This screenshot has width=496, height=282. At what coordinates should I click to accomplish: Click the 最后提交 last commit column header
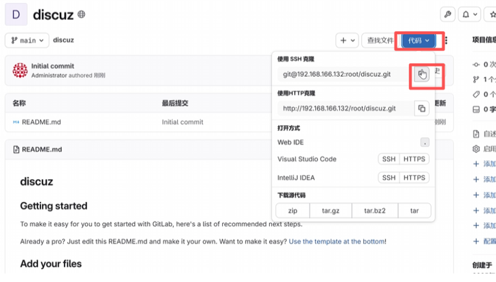[x=175, y=103]
